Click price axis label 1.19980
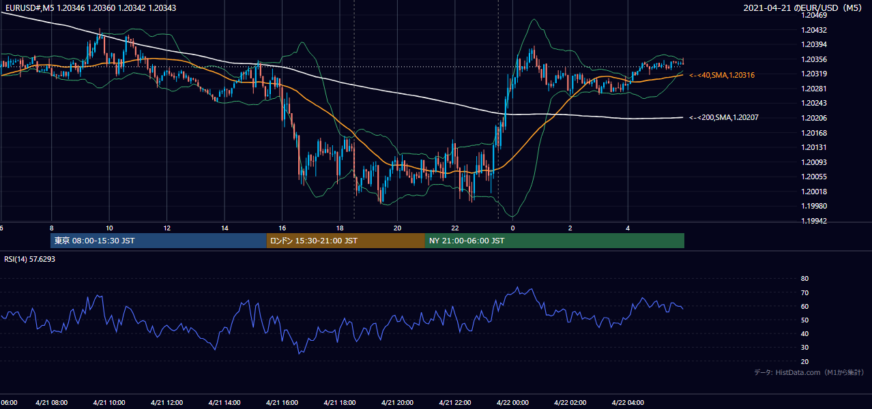The image size is (872, 409). 813,206
